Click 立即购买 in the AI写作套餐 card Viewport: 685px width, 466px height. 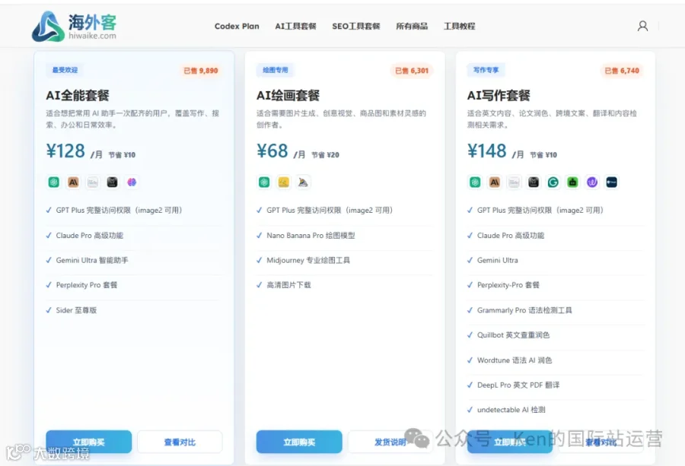[x=510, y=442]
